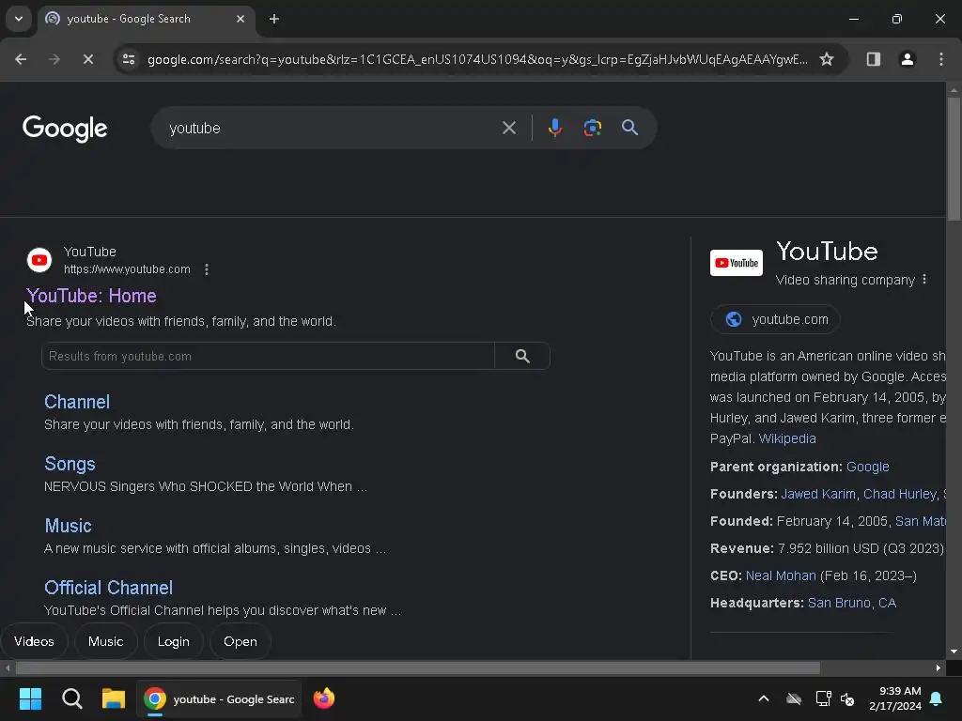The image size is (962, 721).
Task: Switch to Chrome taskbar window
Action: point(219,698)
